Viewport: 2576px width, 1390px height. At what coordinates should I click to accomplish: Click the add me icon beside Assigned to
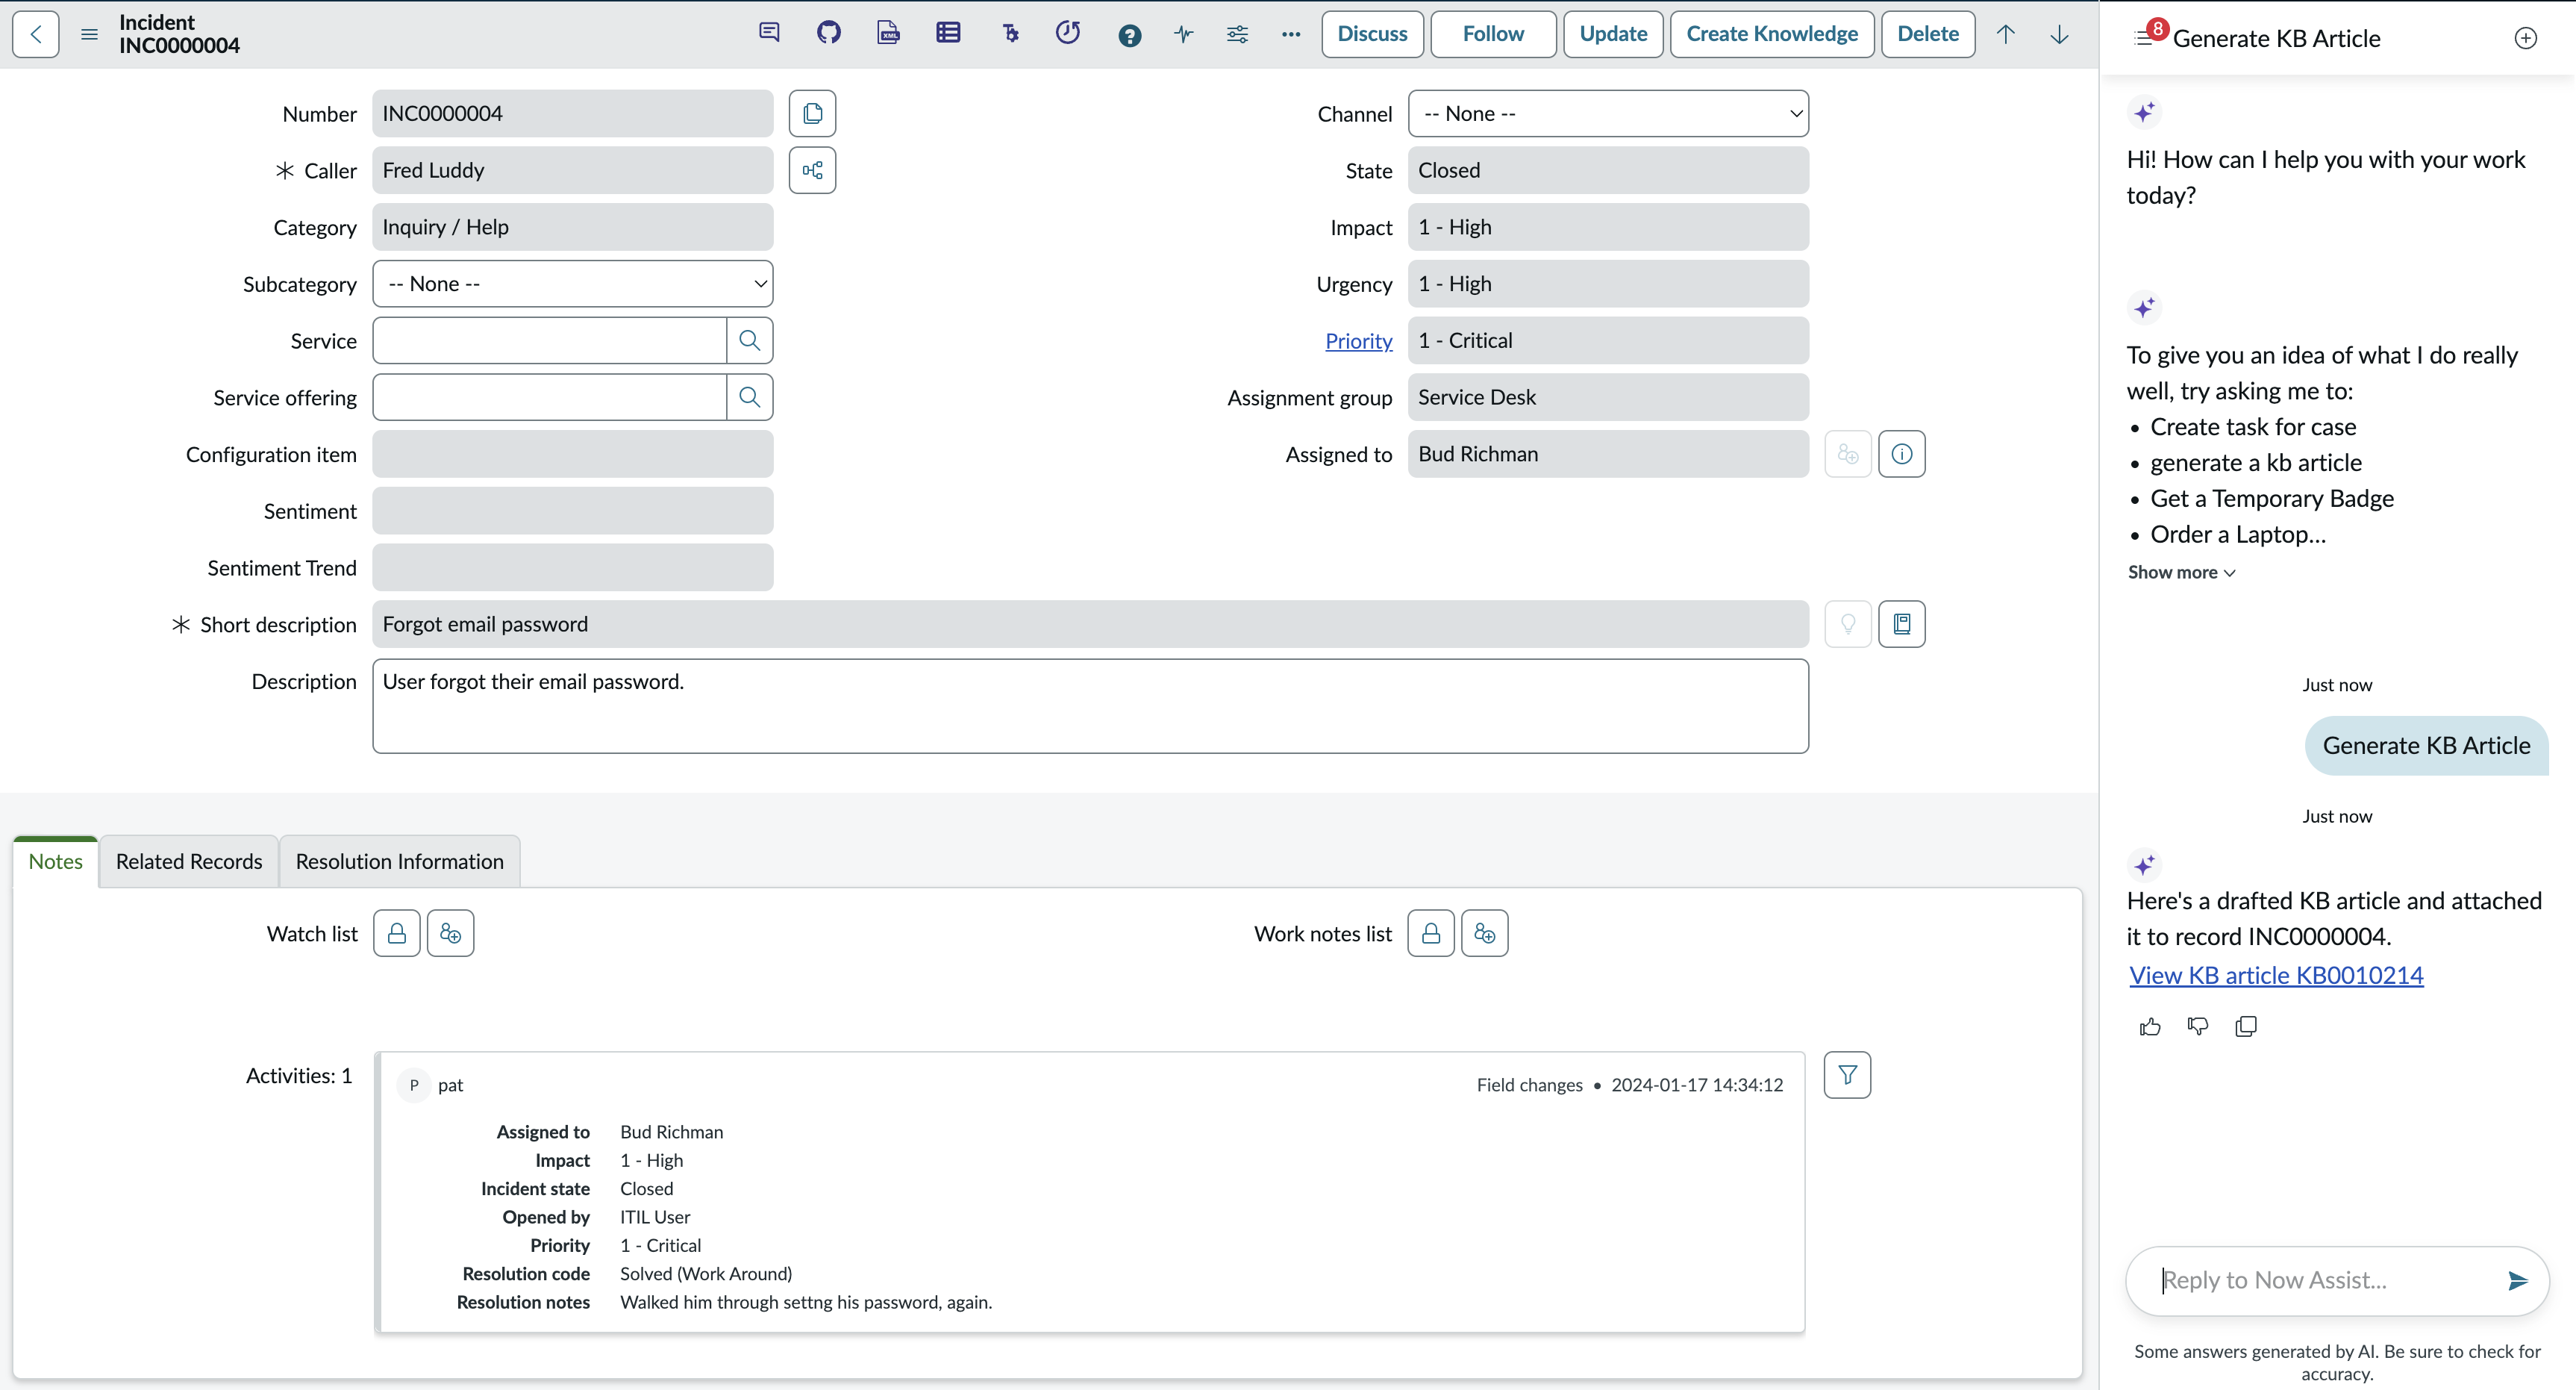tap(1848, 455)
